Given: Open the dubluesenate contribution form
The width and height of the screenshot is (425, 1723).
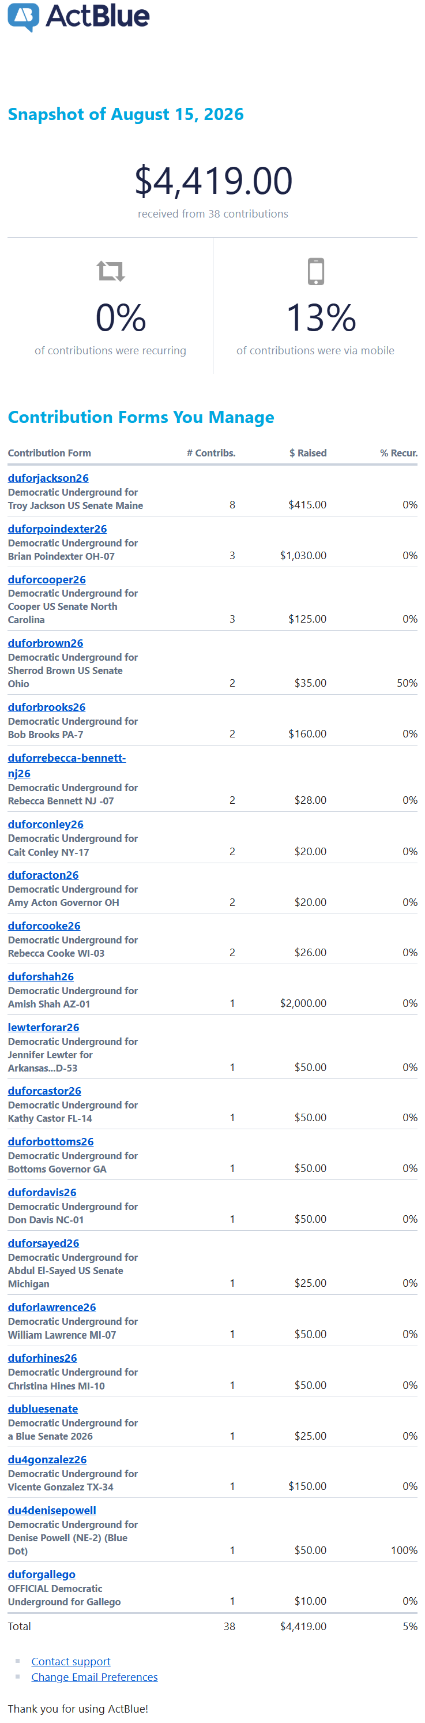Looking at the screenshot, I should click(x=43, y=1409).
